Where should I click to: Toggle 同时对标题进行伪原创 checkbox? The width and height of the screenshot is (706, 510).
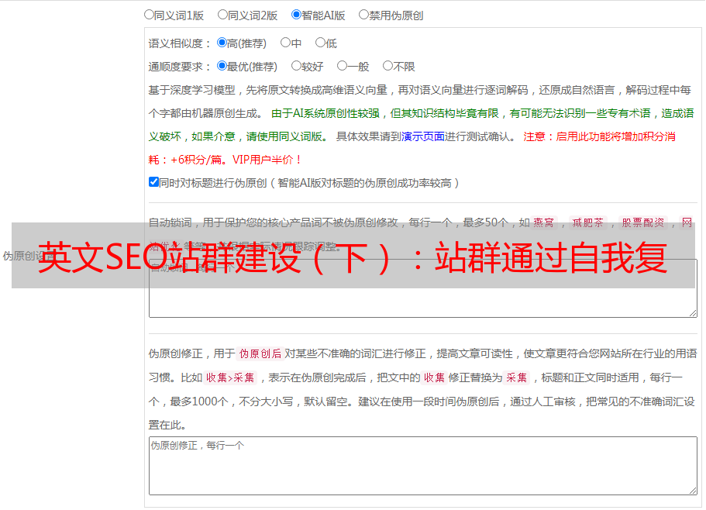tap(153, 182)
